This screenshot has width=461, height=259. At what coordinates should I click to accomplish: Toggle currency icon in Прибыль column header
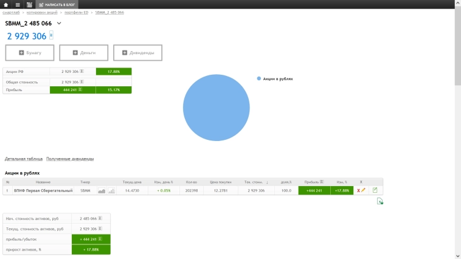pyautogui.click(x=322, y=182)
